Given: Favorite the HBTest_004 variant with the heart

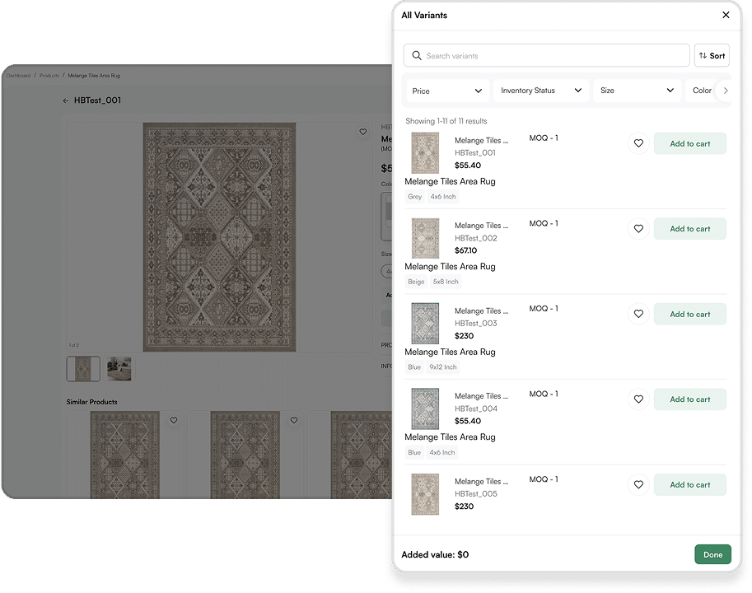Looking at the screenshot, I should tap(638, 399).
